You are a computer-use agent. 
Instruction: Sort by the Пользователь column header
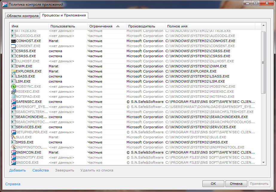68,26
